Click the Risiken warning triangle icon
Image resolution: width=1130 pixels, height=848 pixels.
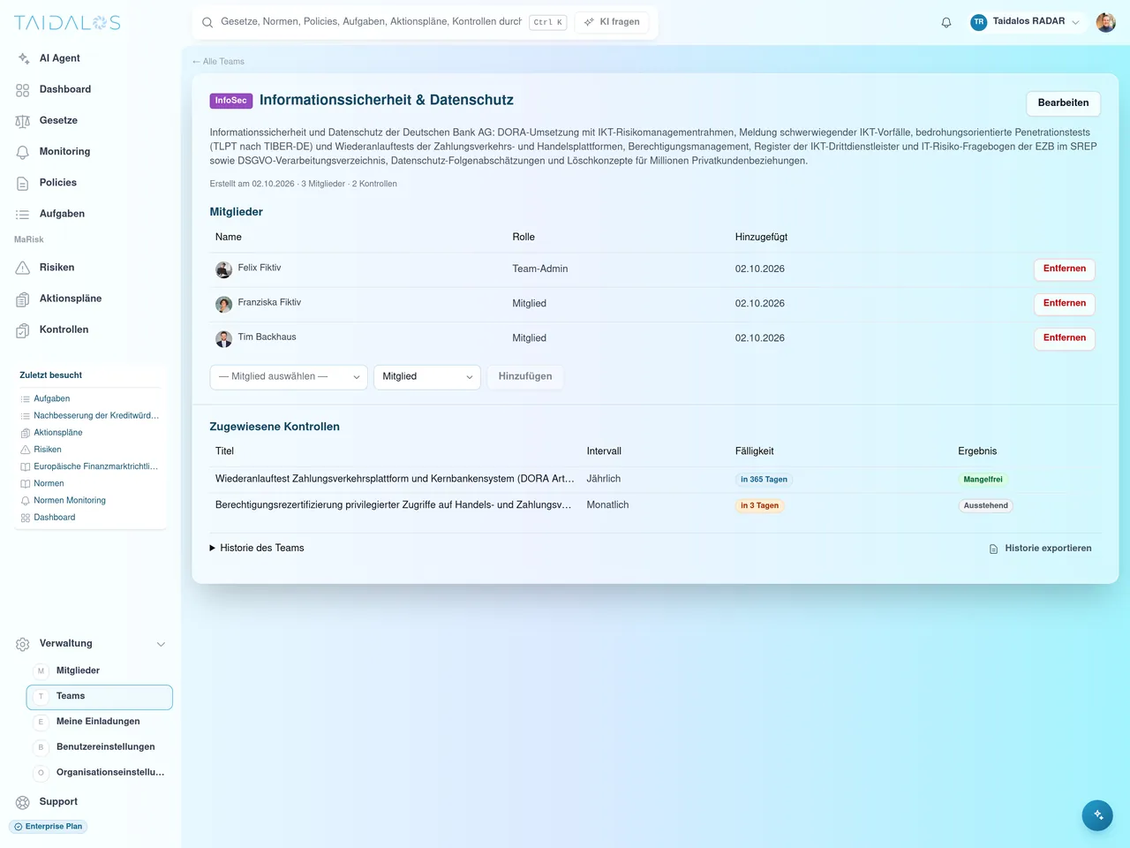click(x=23, y=268)
